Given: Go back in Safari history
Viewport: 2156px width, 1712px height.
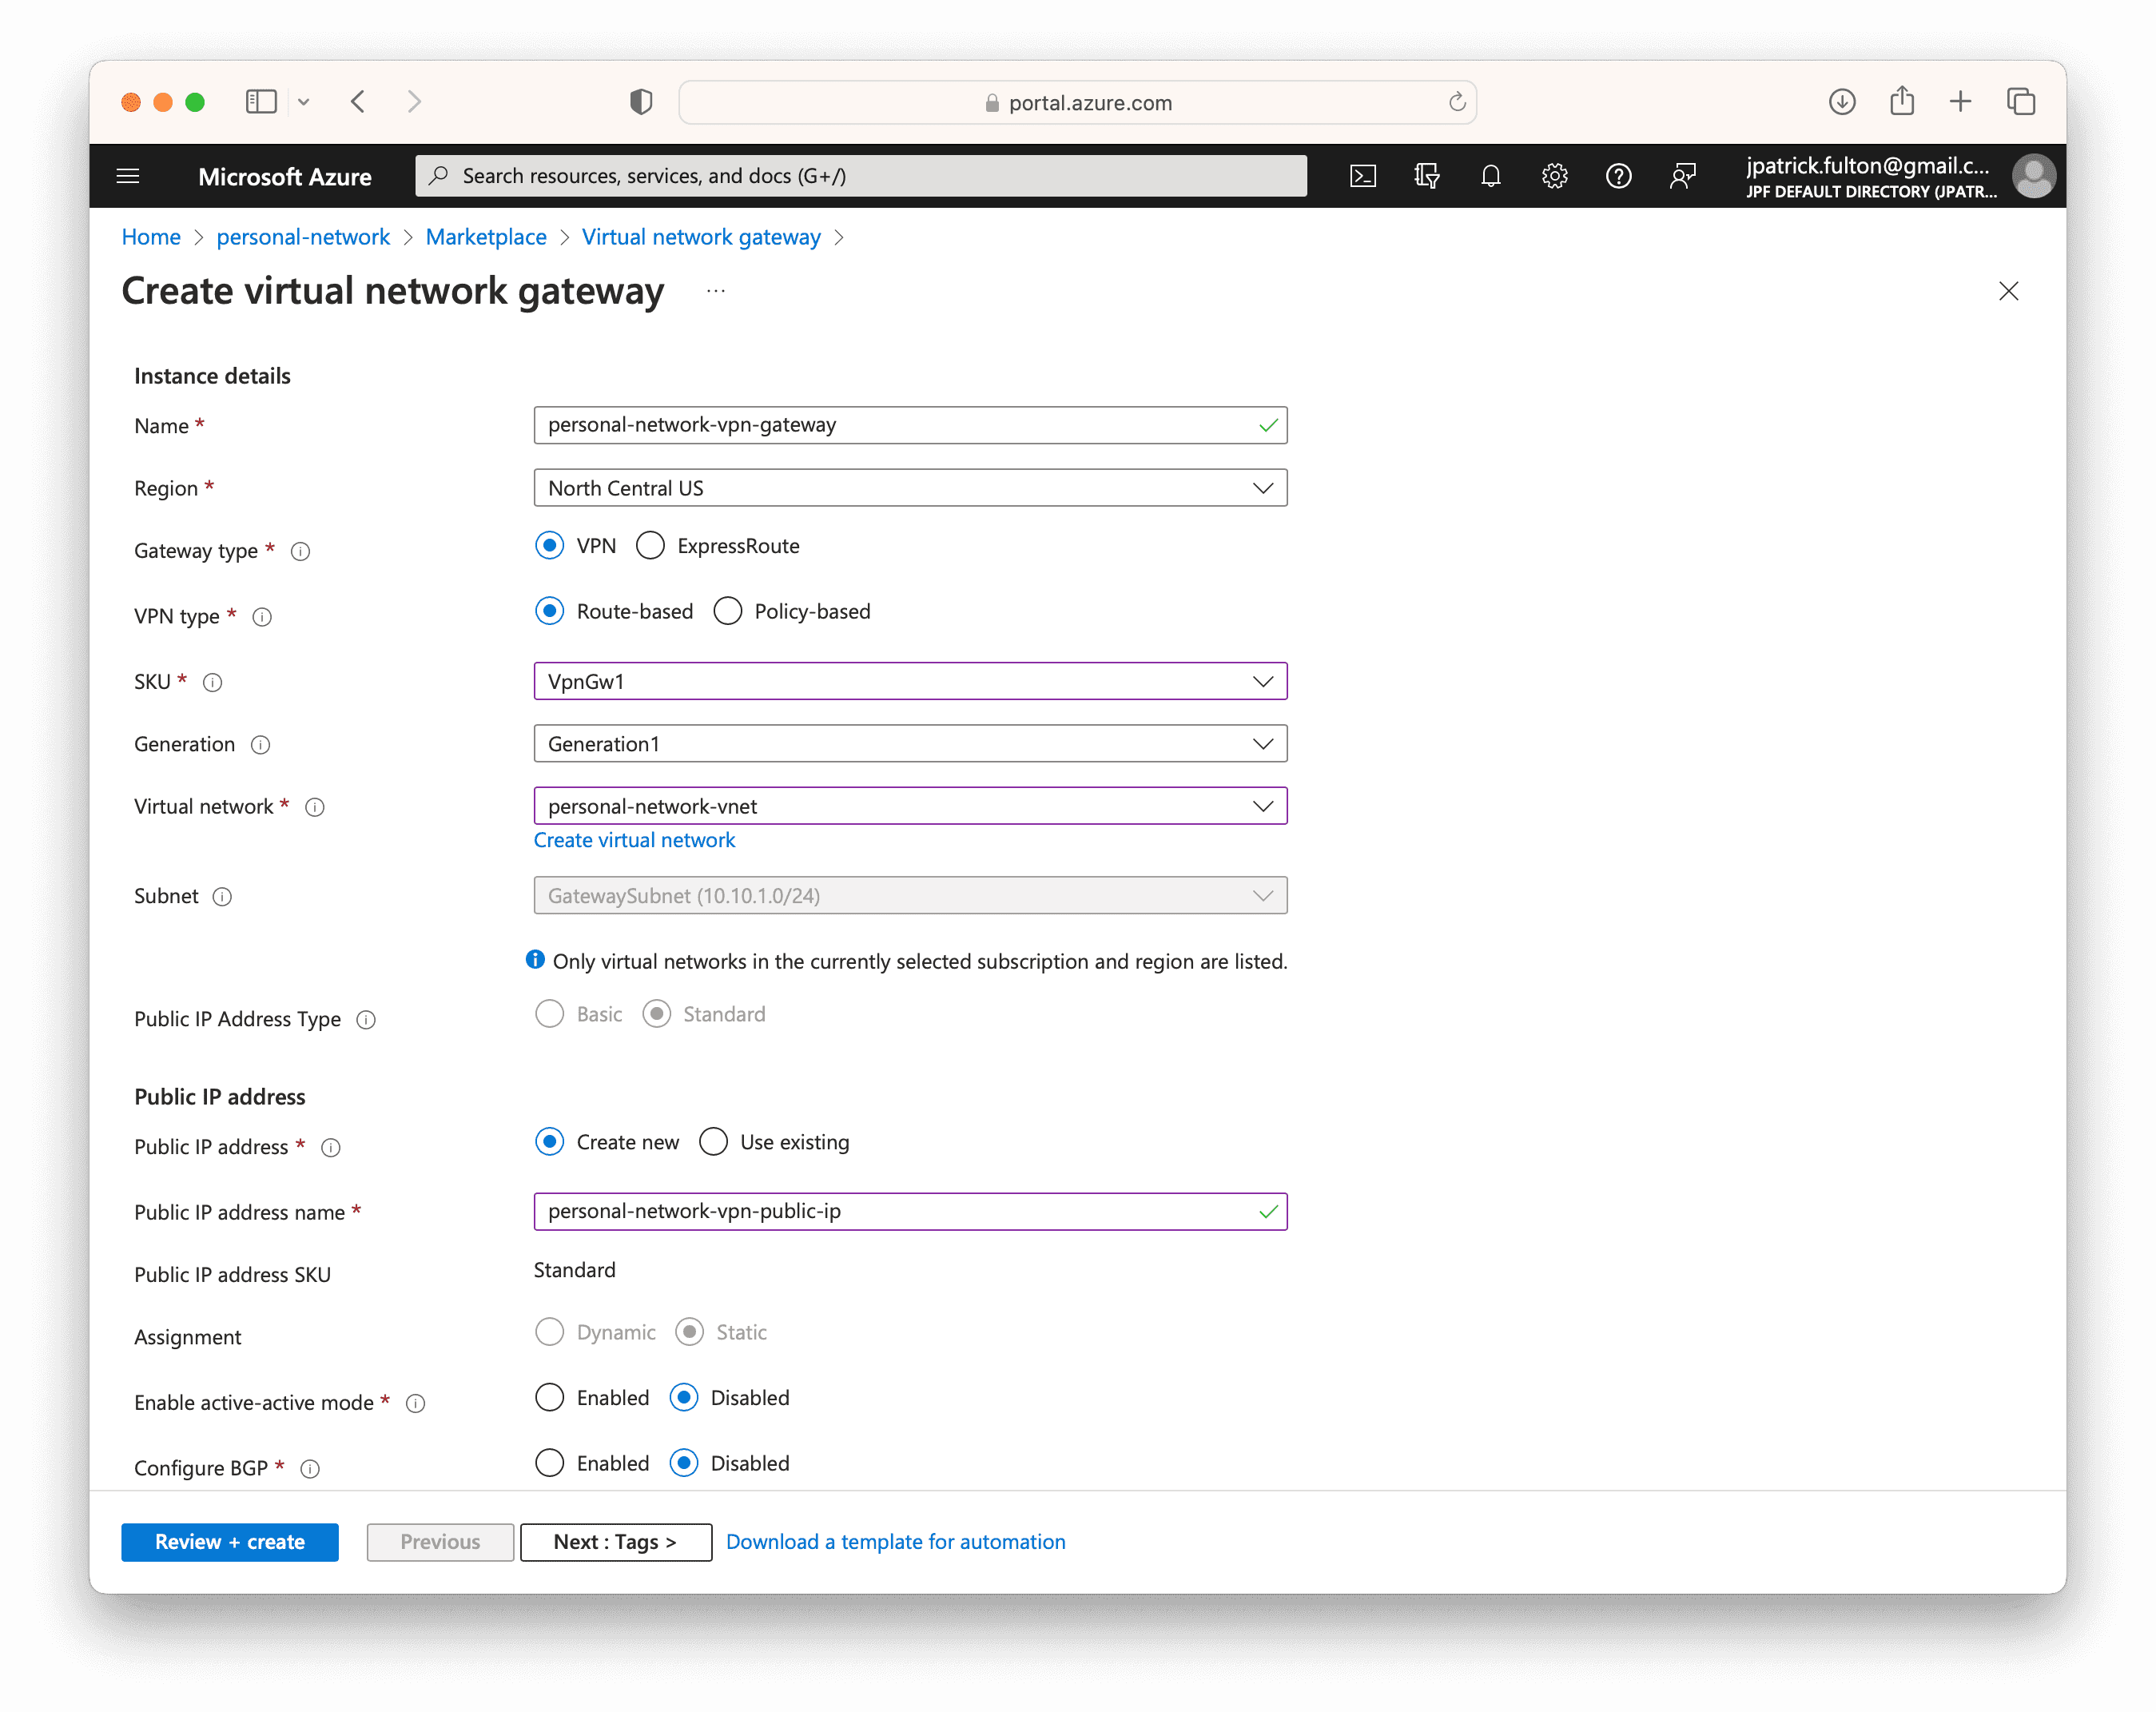Looking at the screenshot, I should [x=358, y=101].
